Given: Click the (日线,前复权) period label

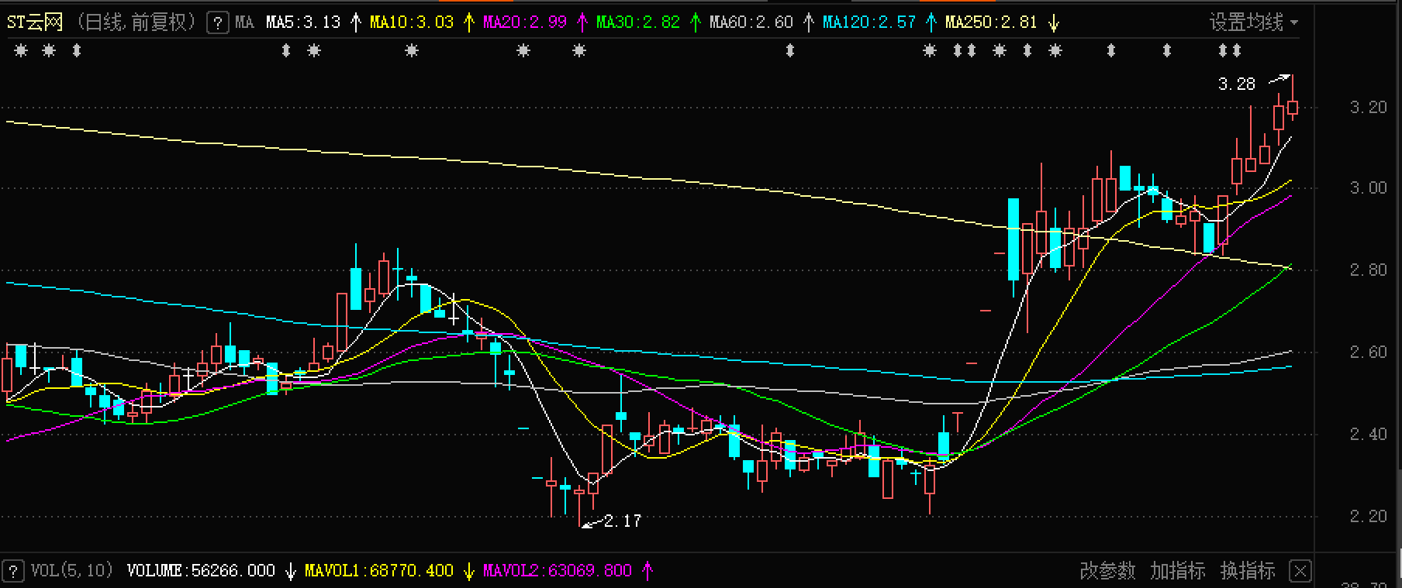Looking at the screenshot, I should point(137,22).
